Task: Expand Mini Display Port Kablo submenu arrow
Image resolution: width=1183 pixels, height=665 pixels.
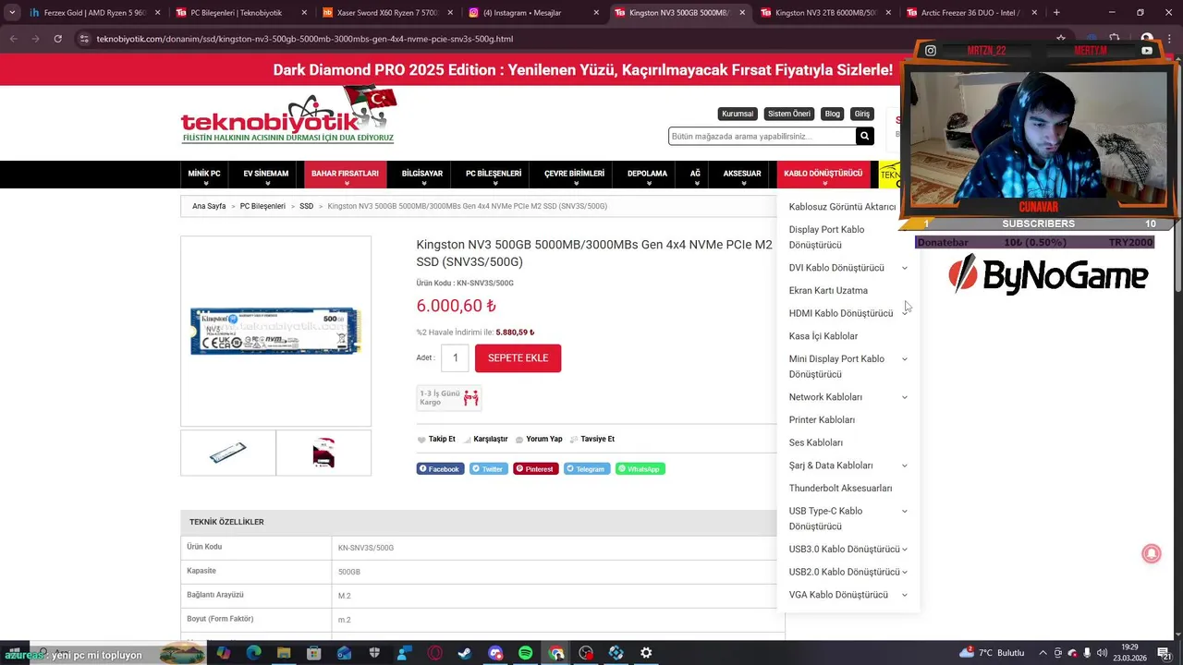Action: point(905,359)
